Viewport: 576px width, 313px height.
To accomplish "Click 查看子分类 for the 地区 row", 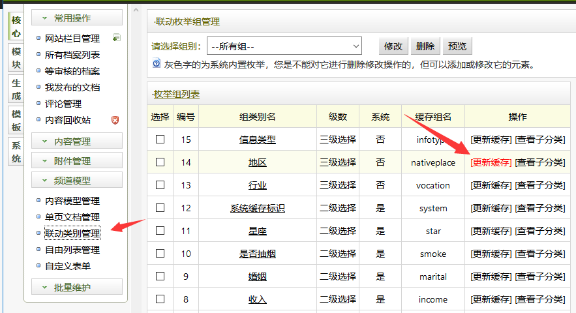I will click(540, 162).
